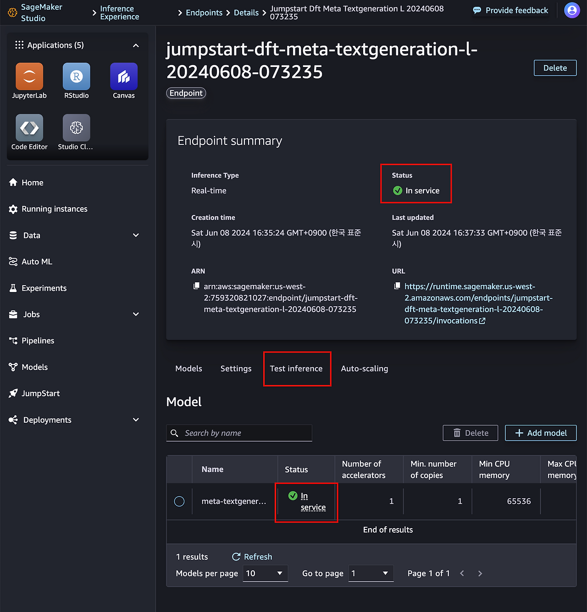Copy the URL with its copy icon
The height and width of the screenshot is (612, 587).
397,286
